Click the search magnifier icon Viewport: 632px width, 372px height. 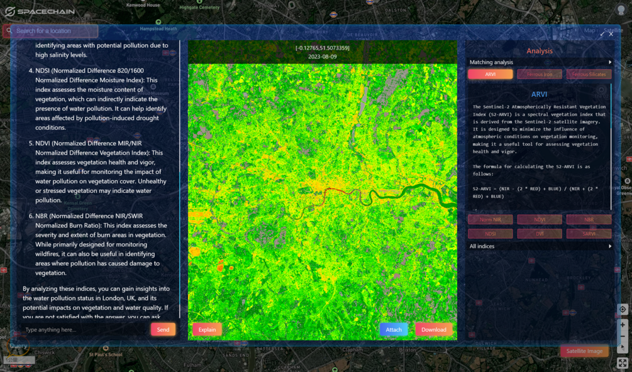9,30
